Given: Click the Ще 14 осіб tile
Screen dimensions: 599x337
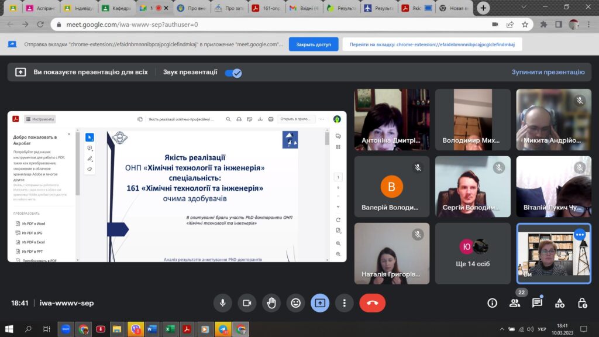Looking at the screenshot, I should (x=473, y=253).
